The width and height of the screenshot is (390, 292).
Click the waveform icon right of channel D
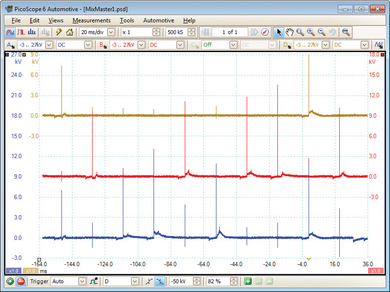click(379, 45)
